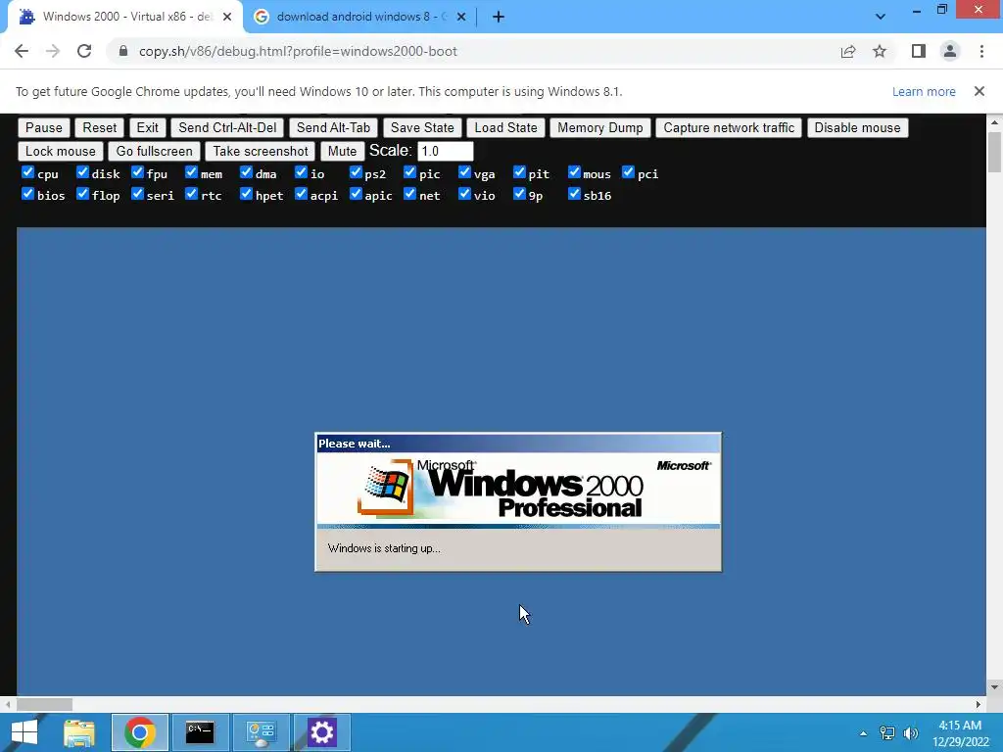Image resolution: width=1003 pixels, height=752 pixels.
Task: Mute the emulator sound
Action: 342,152
